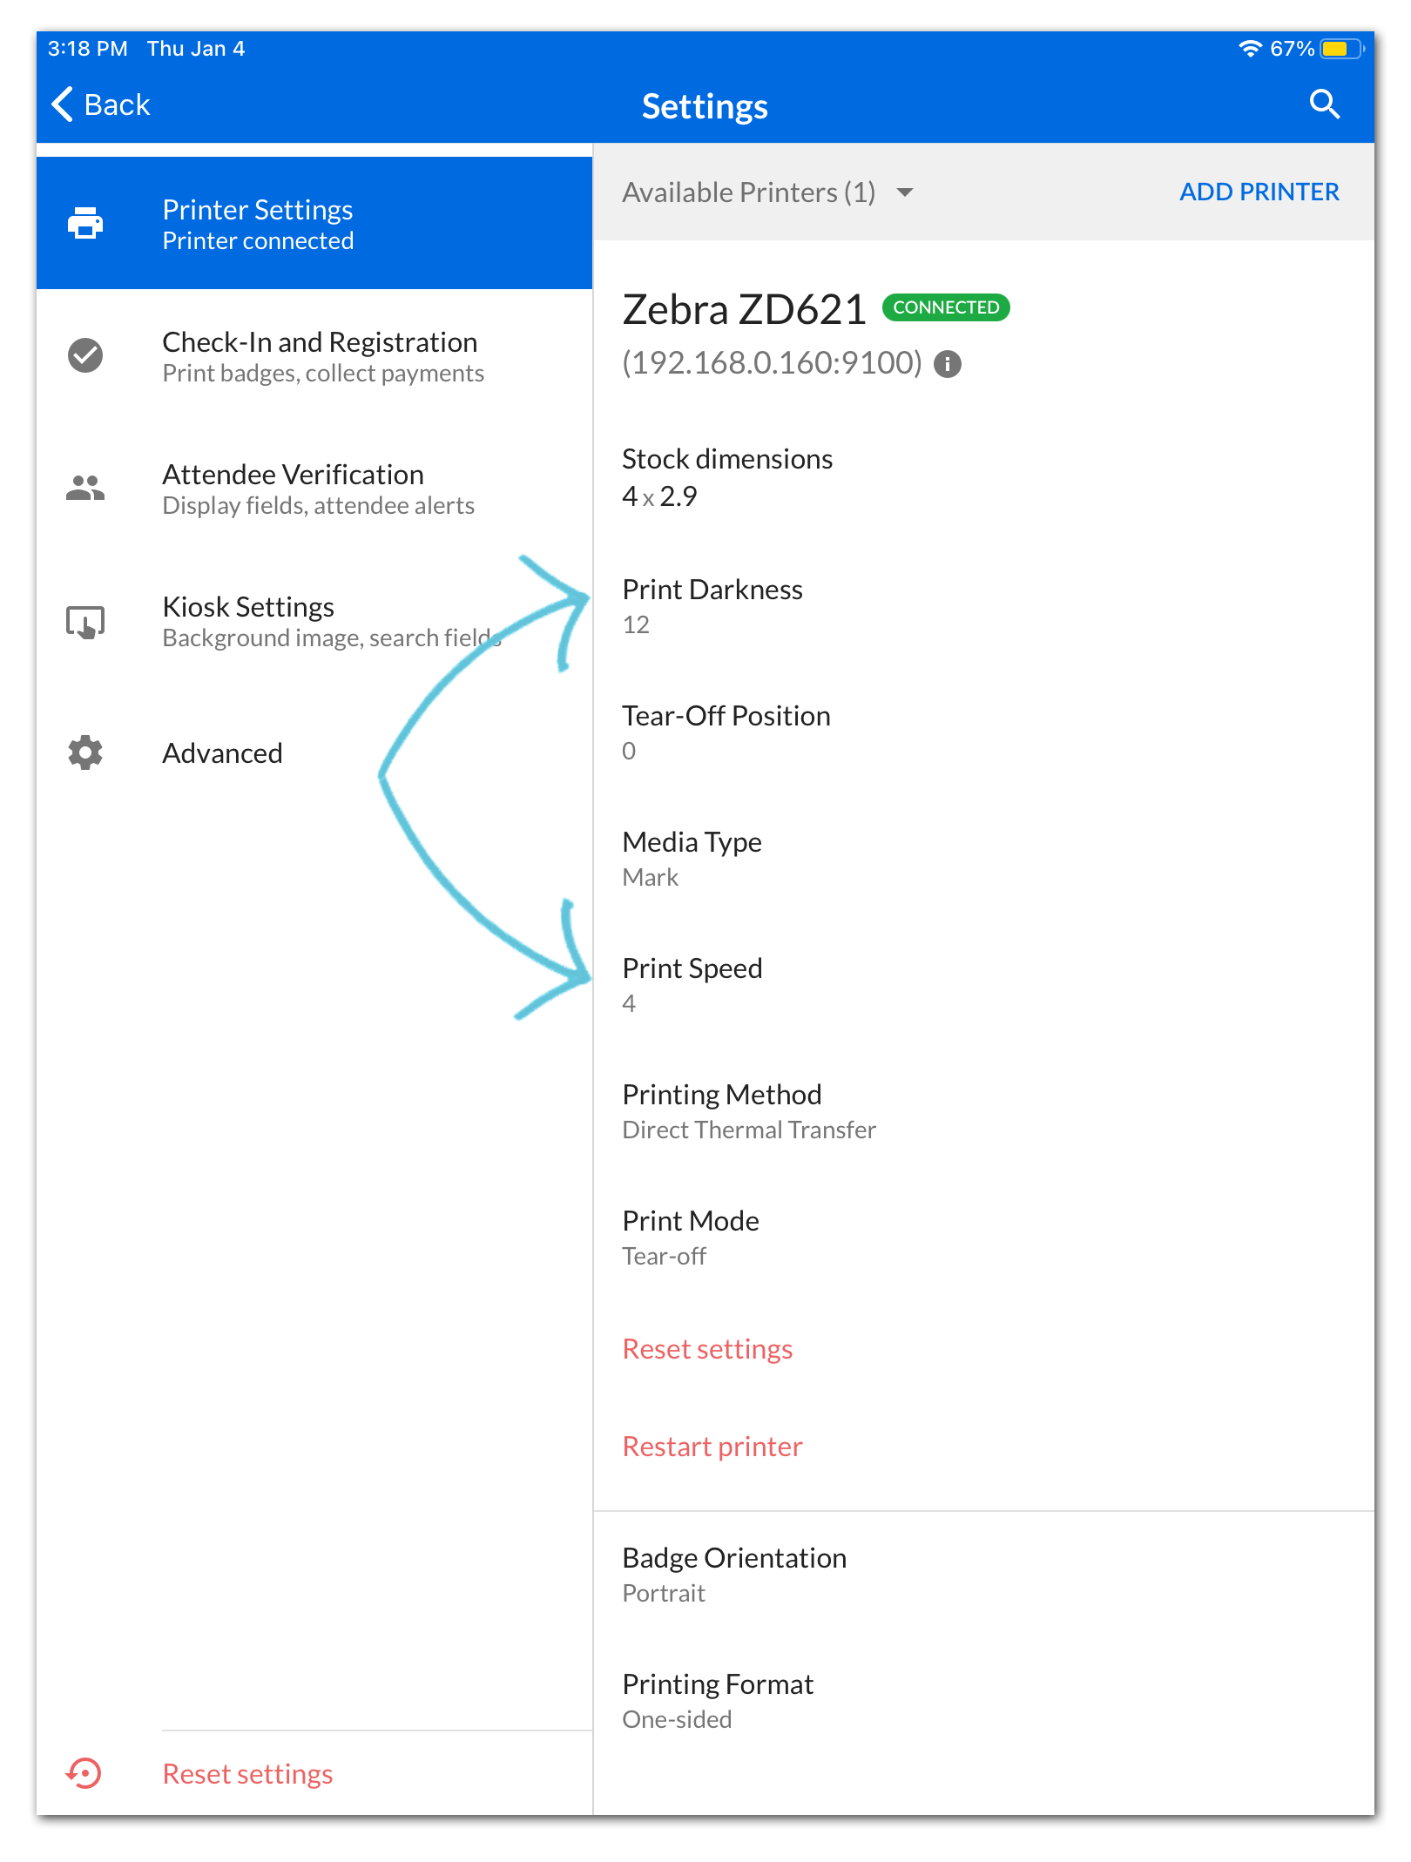Open the Printer Settings section
Viewport: 1411px width, 1862px height.
click(x=314, y=223)
